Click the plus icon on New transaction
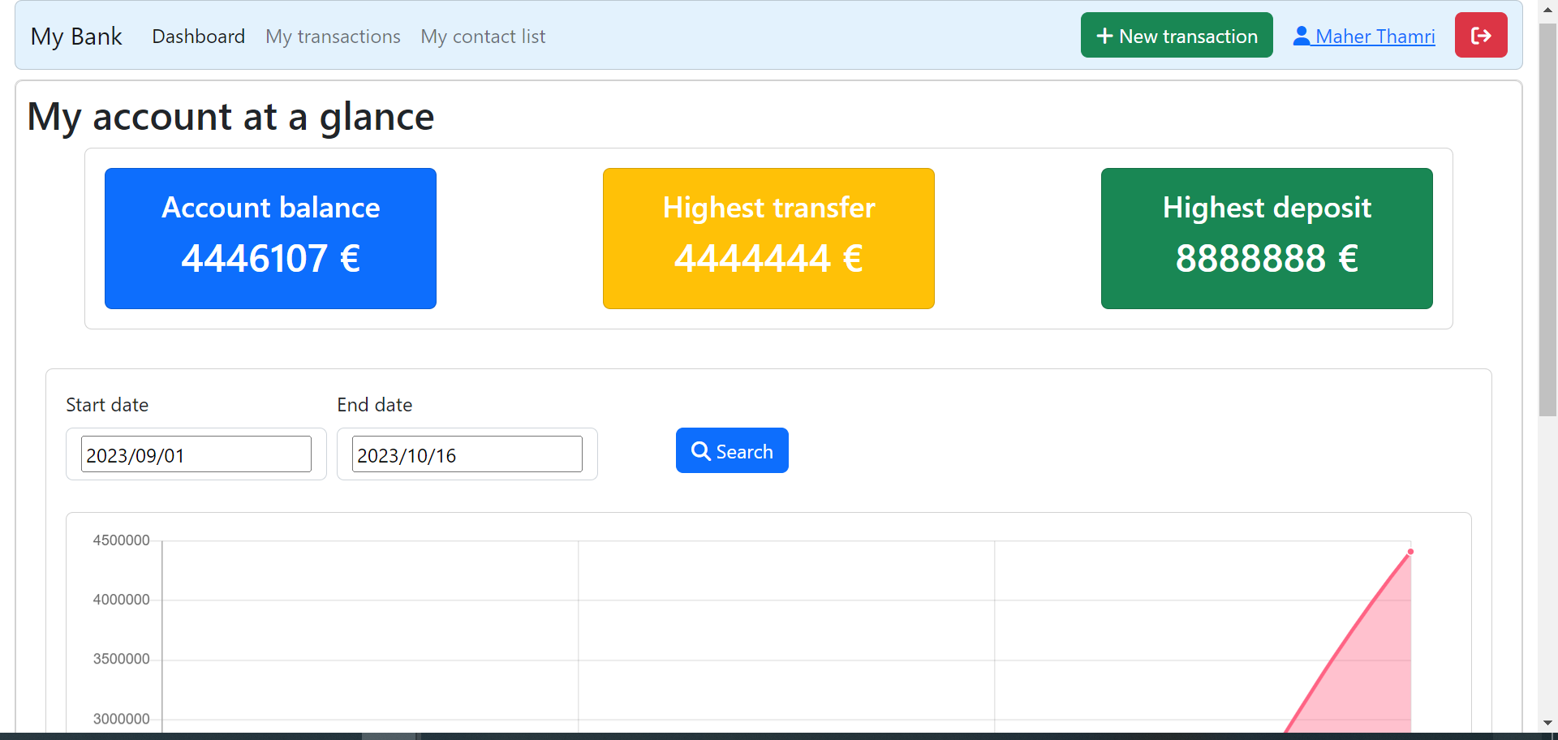1558x740 pixels. 1104,36
